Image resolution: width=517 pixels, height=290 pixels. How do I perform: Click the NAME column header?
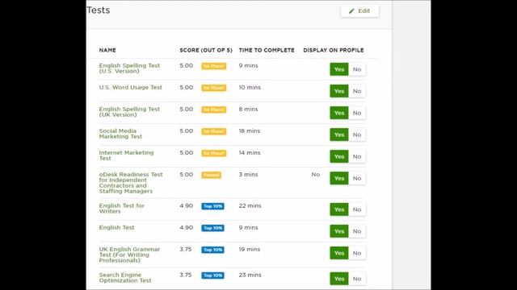(107, 50)
